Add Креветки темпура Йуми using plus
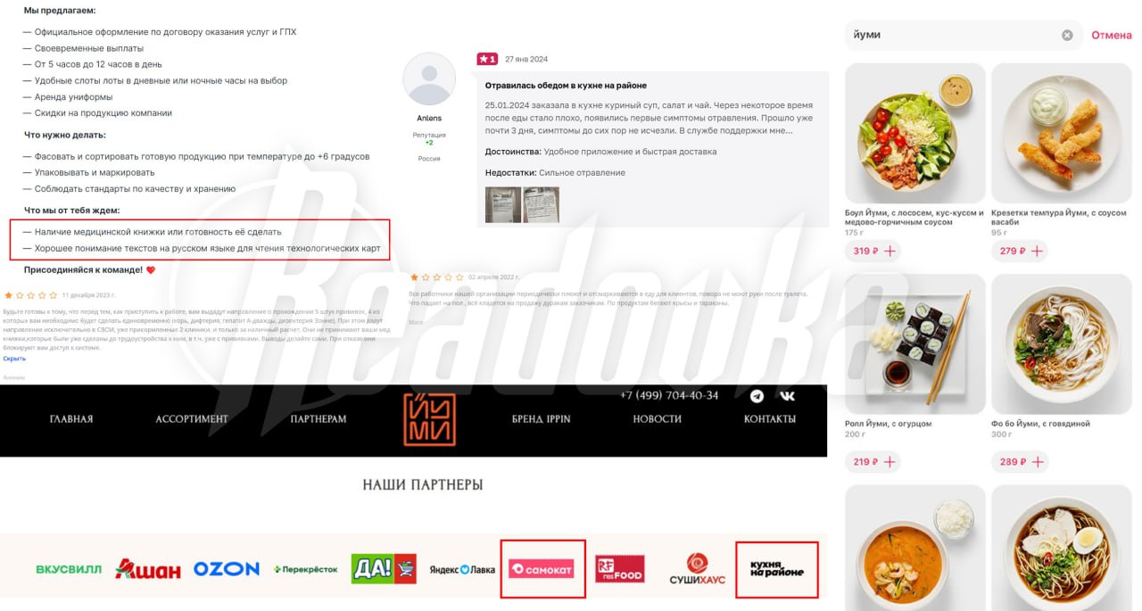 [1036, 251]
